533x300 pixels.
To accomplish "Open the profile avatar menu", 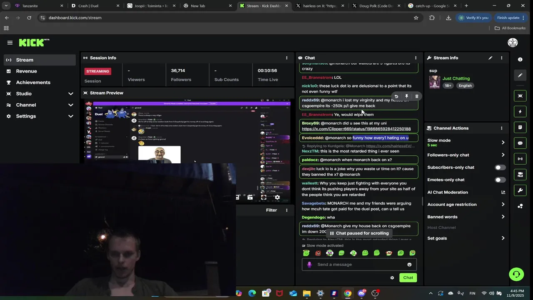I will (x=513, y=42).
